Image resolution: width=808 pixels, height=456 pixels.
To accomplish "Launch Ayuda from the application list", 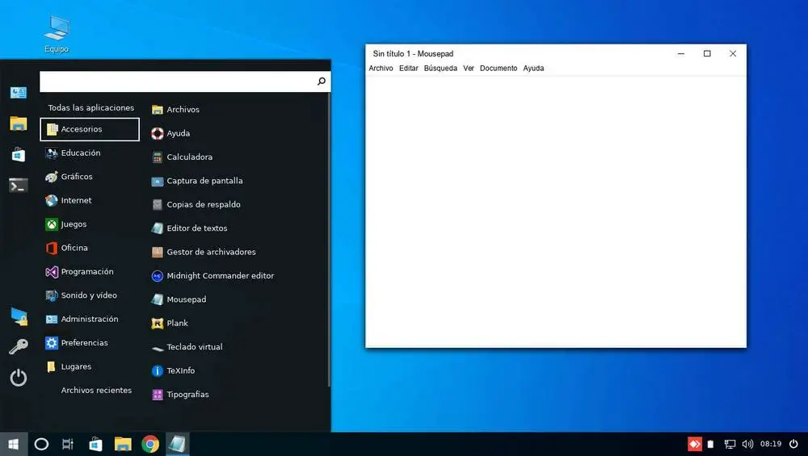I will [170, 133].
